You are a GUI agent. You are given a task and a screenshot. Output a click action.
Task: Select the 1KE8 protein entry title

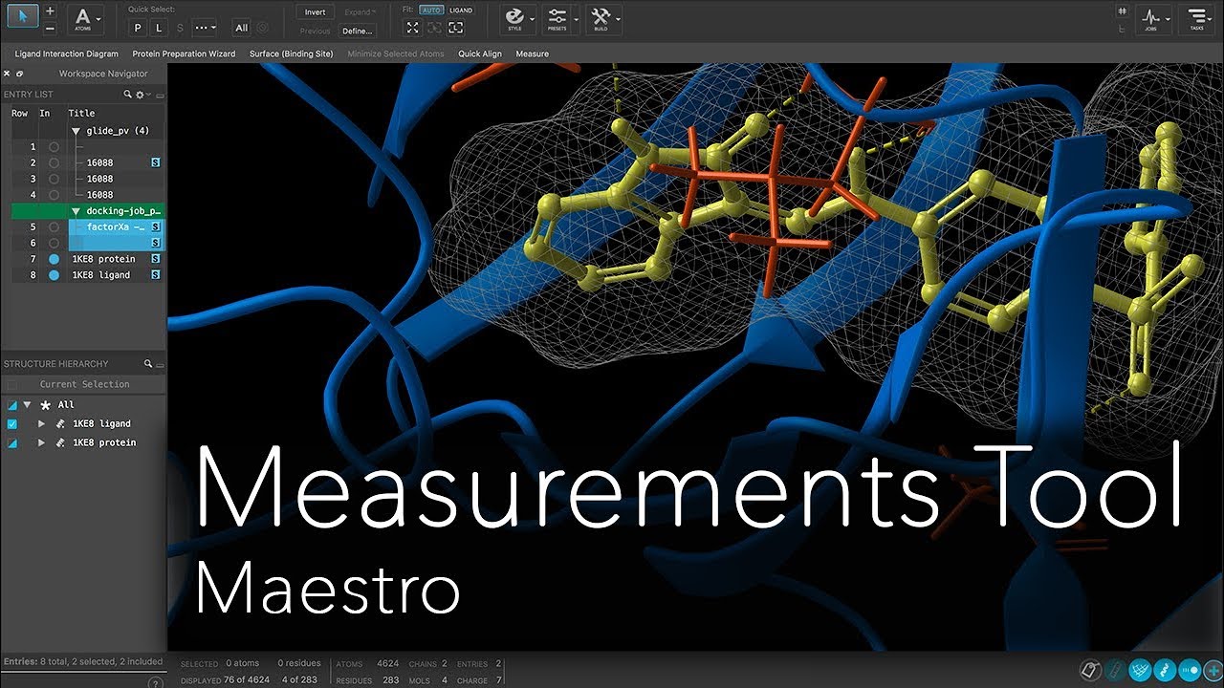point(103,259)
